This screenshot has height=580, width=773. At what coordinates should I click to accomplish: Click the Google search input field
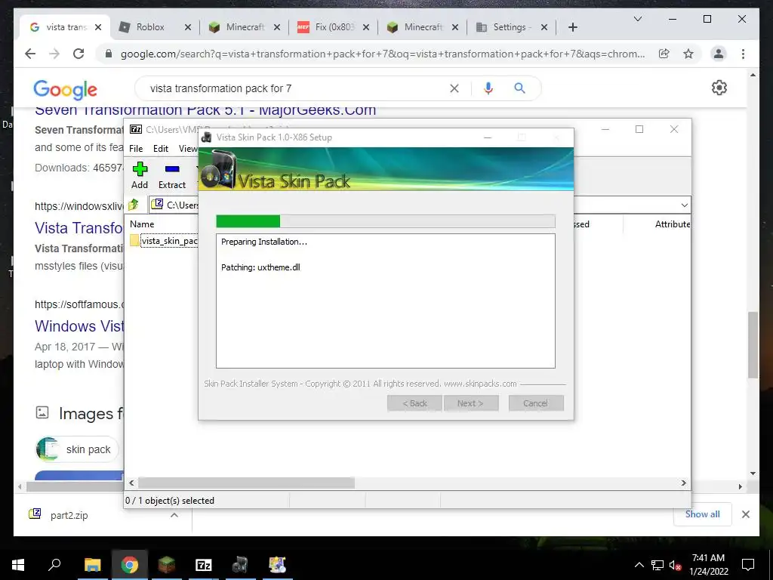tap(296, 88)
